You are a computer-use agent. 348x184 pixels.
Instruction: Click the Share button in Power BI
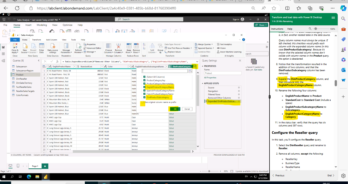(261, 25)
